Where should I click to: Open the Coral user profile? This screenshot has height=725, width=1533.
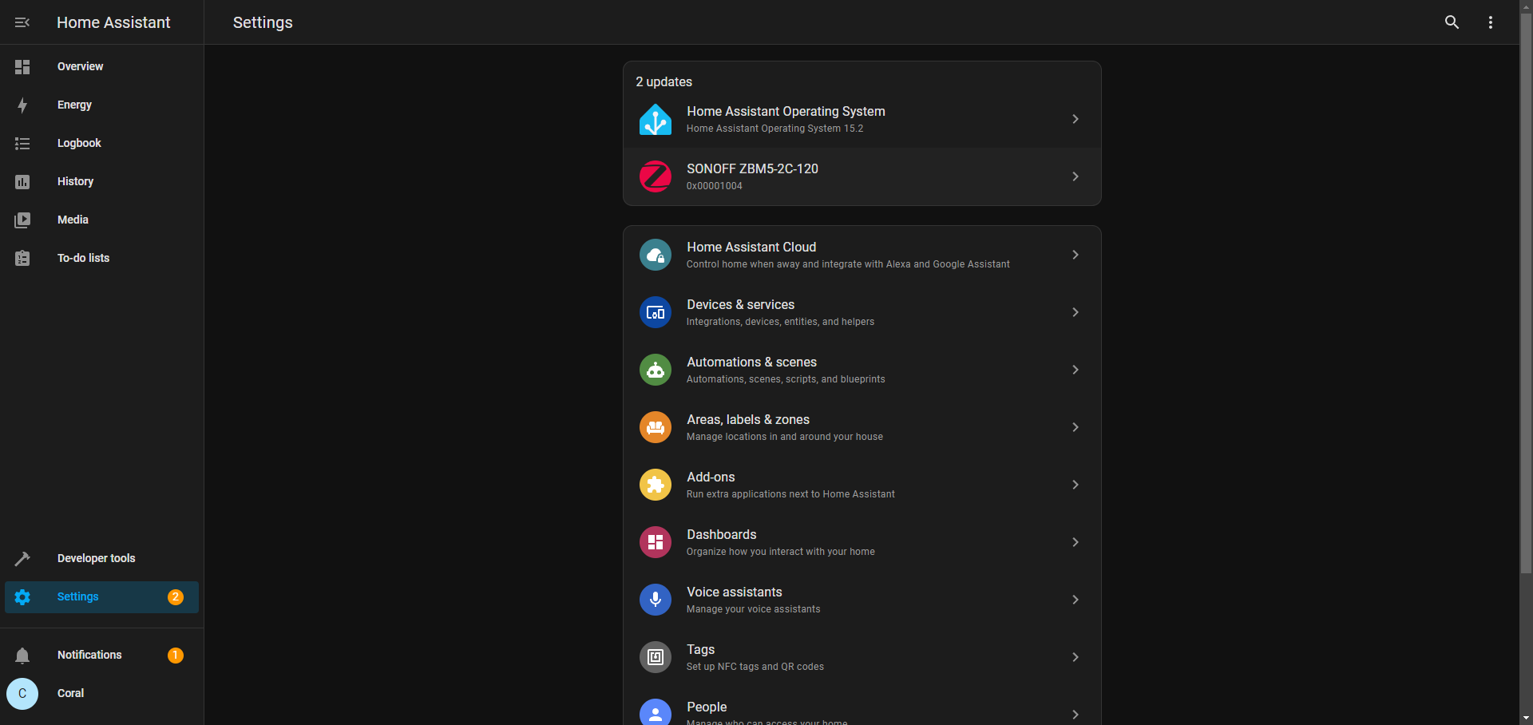pyautogui.click(x=70, y=693)
